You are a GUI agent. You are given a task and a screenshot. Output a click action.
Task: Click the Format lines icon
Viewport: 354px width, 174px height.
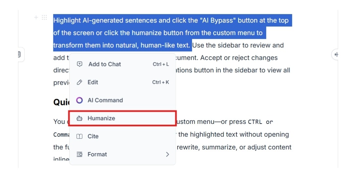[x=79, y=154]
